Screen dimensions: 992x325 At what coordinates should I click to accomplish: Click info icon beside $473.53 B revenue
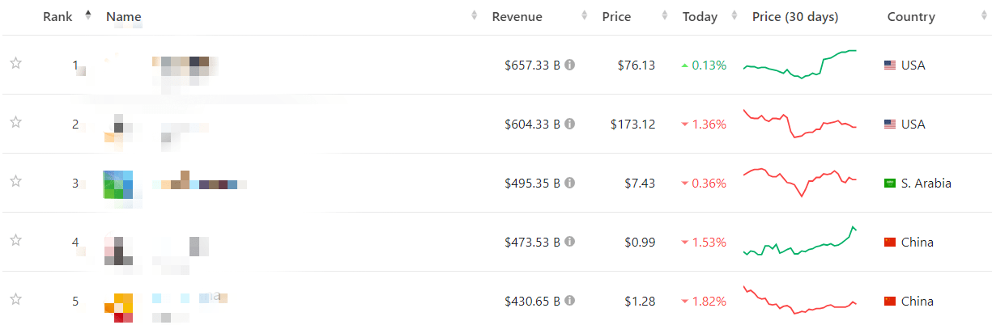pos(570,242)
